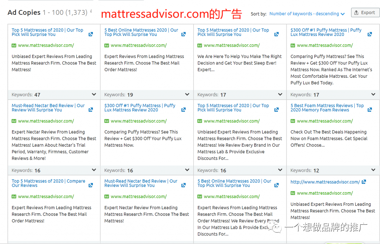Click the Export button
380x244 pixels.
click(x=365, y=13)
